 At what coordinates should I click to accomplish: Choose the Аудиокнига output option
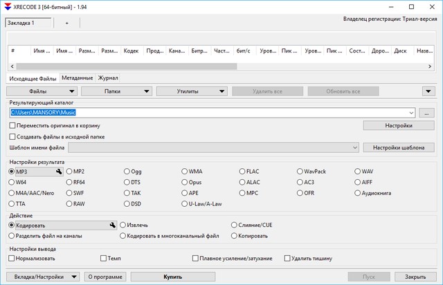357,193
